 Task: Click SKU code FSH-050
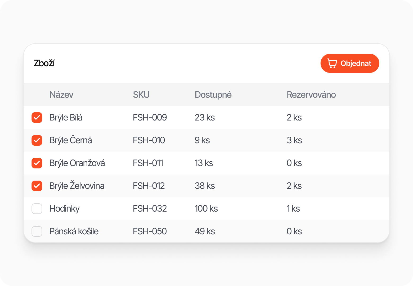pyautogui.click(x=150, y=231)
